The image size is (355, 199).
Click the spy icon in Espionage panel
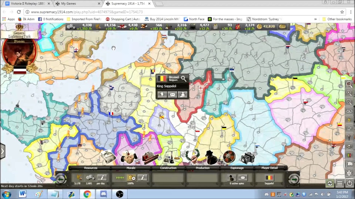(231, 178)
